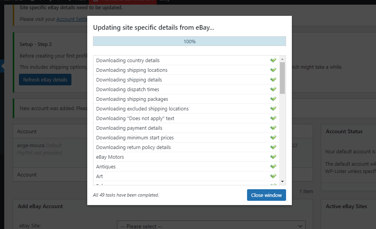This screenshot has height=229, width=376.
Task: Open the eBay Site dropdown
Action: 211,226
